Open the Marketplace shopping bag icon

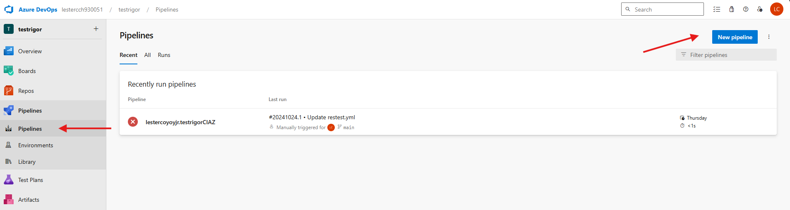pyautogui.click(x=732, y=9)
